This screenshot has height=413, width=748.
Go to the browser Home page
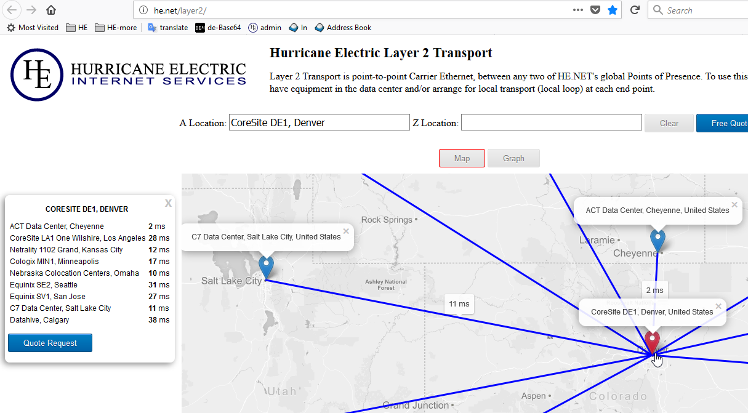pyautogui.click(x=51, y=10)
